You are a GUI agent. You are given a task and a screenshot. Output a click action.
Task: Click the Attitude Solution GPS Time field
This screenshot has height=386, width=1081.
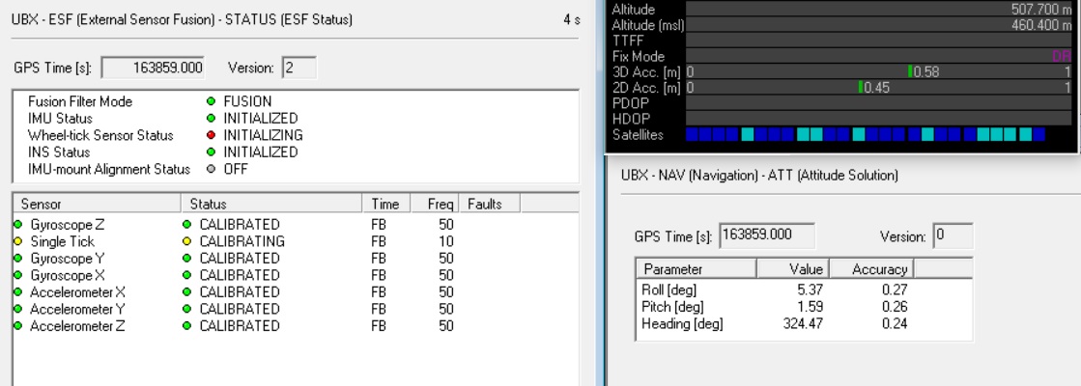click(767, 235)
